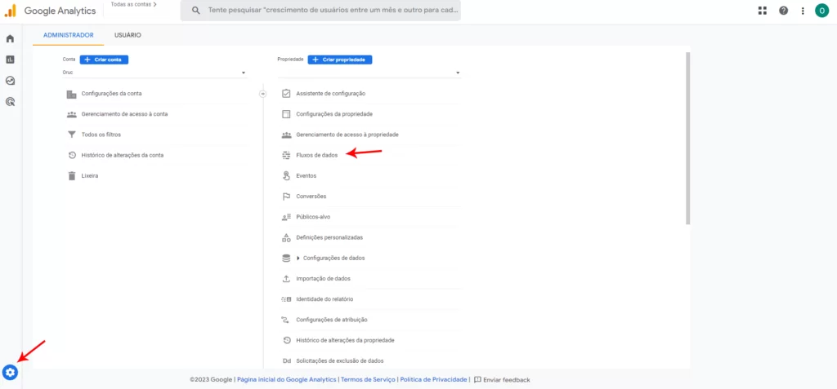
Task: Open the Advertising target icon in sidebar
Action: coord(10,101)
